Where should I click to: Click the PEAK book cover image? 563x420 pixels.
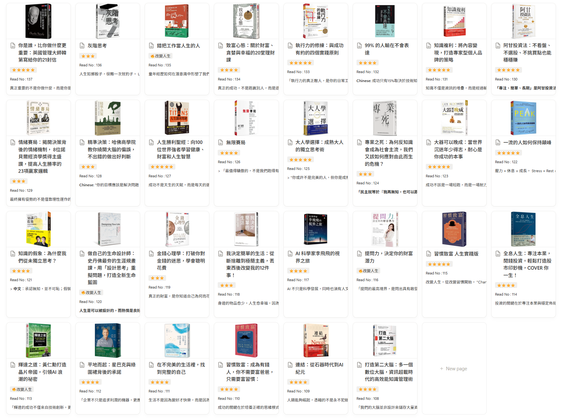pos(523,118)
